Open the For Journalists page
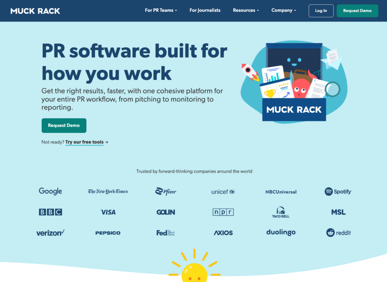 pyautogui.click(x=205, y=10)
